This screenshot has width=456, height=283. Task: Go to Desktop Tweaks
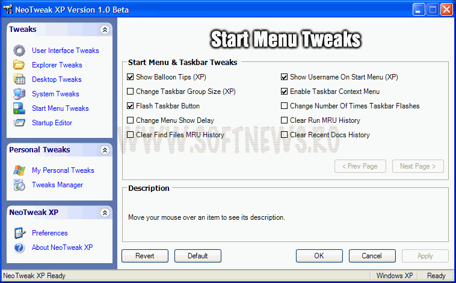(57, 79)
